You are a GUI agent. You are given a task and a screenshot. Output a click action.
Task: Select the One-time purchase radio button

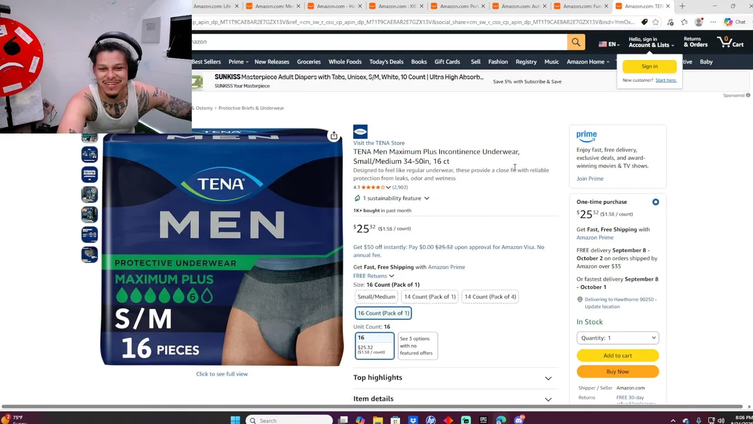[x=655, y=202]
